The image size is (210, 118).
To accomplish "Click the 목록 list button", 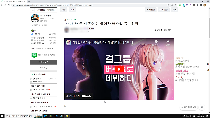I will pyautogui.click(x=175, y=10).
